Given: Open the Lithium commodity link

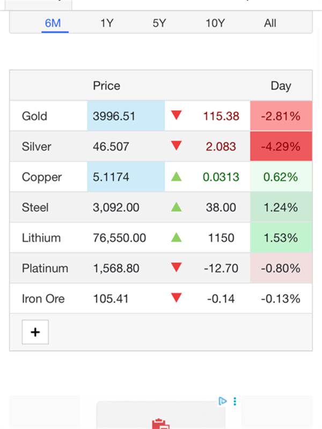Looking at the screenshot, I should point(41,238).
